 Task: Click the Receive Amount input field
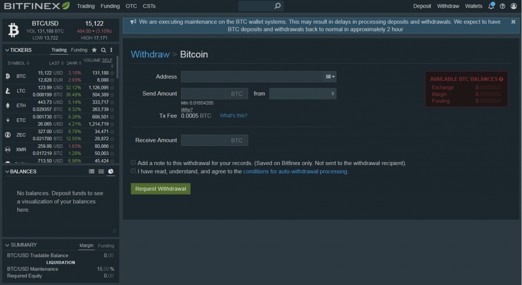(x=203, y=140)
